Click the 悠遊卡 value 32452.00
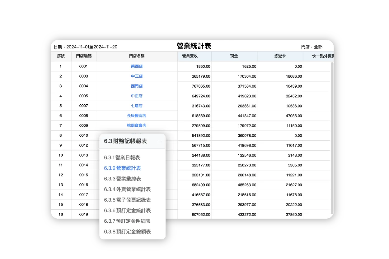This screenshot has width=389, height=259. click(x=294, y=96)
